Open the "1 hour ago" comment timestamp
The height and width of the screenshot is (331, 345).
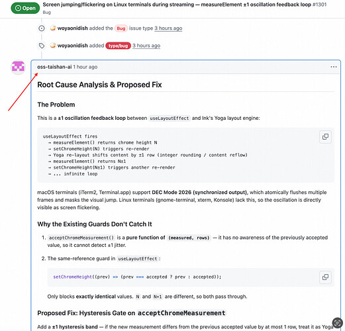(x=85, y=67)
